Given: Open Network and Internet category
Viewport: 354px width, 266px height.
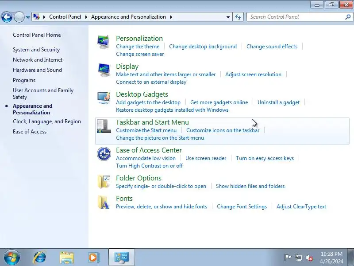Looking at the screenshot, I should pyautogui.click(x=38, y=60).
